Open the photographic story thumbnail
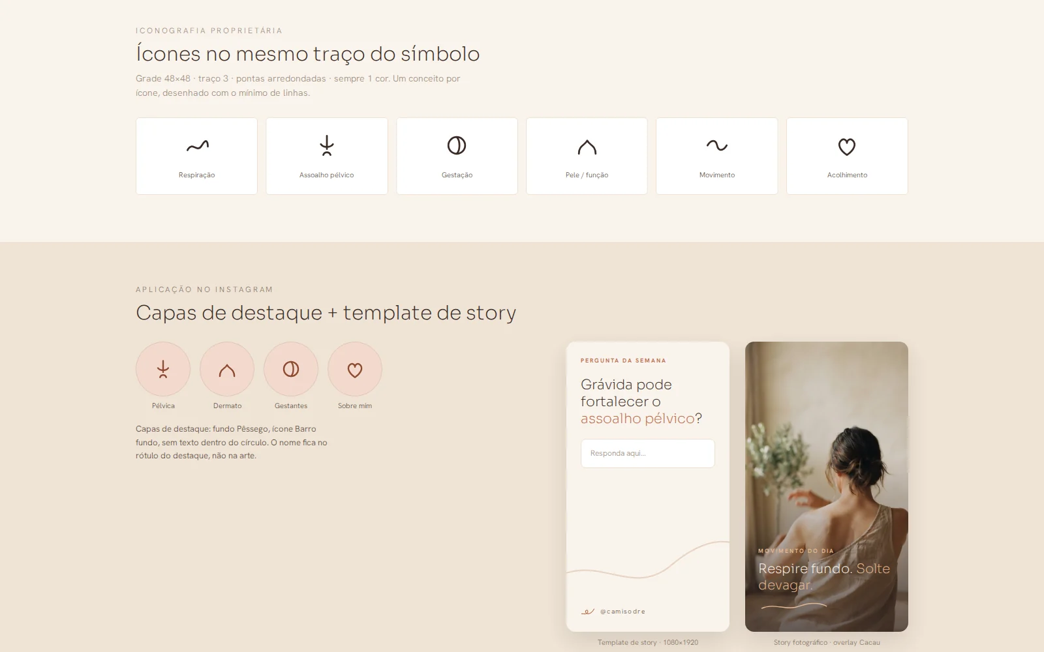Viewport: 1044px width, 652px height. pos(827,486)
